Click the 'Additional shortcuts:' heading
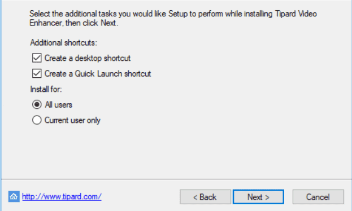 coord(63,42)
